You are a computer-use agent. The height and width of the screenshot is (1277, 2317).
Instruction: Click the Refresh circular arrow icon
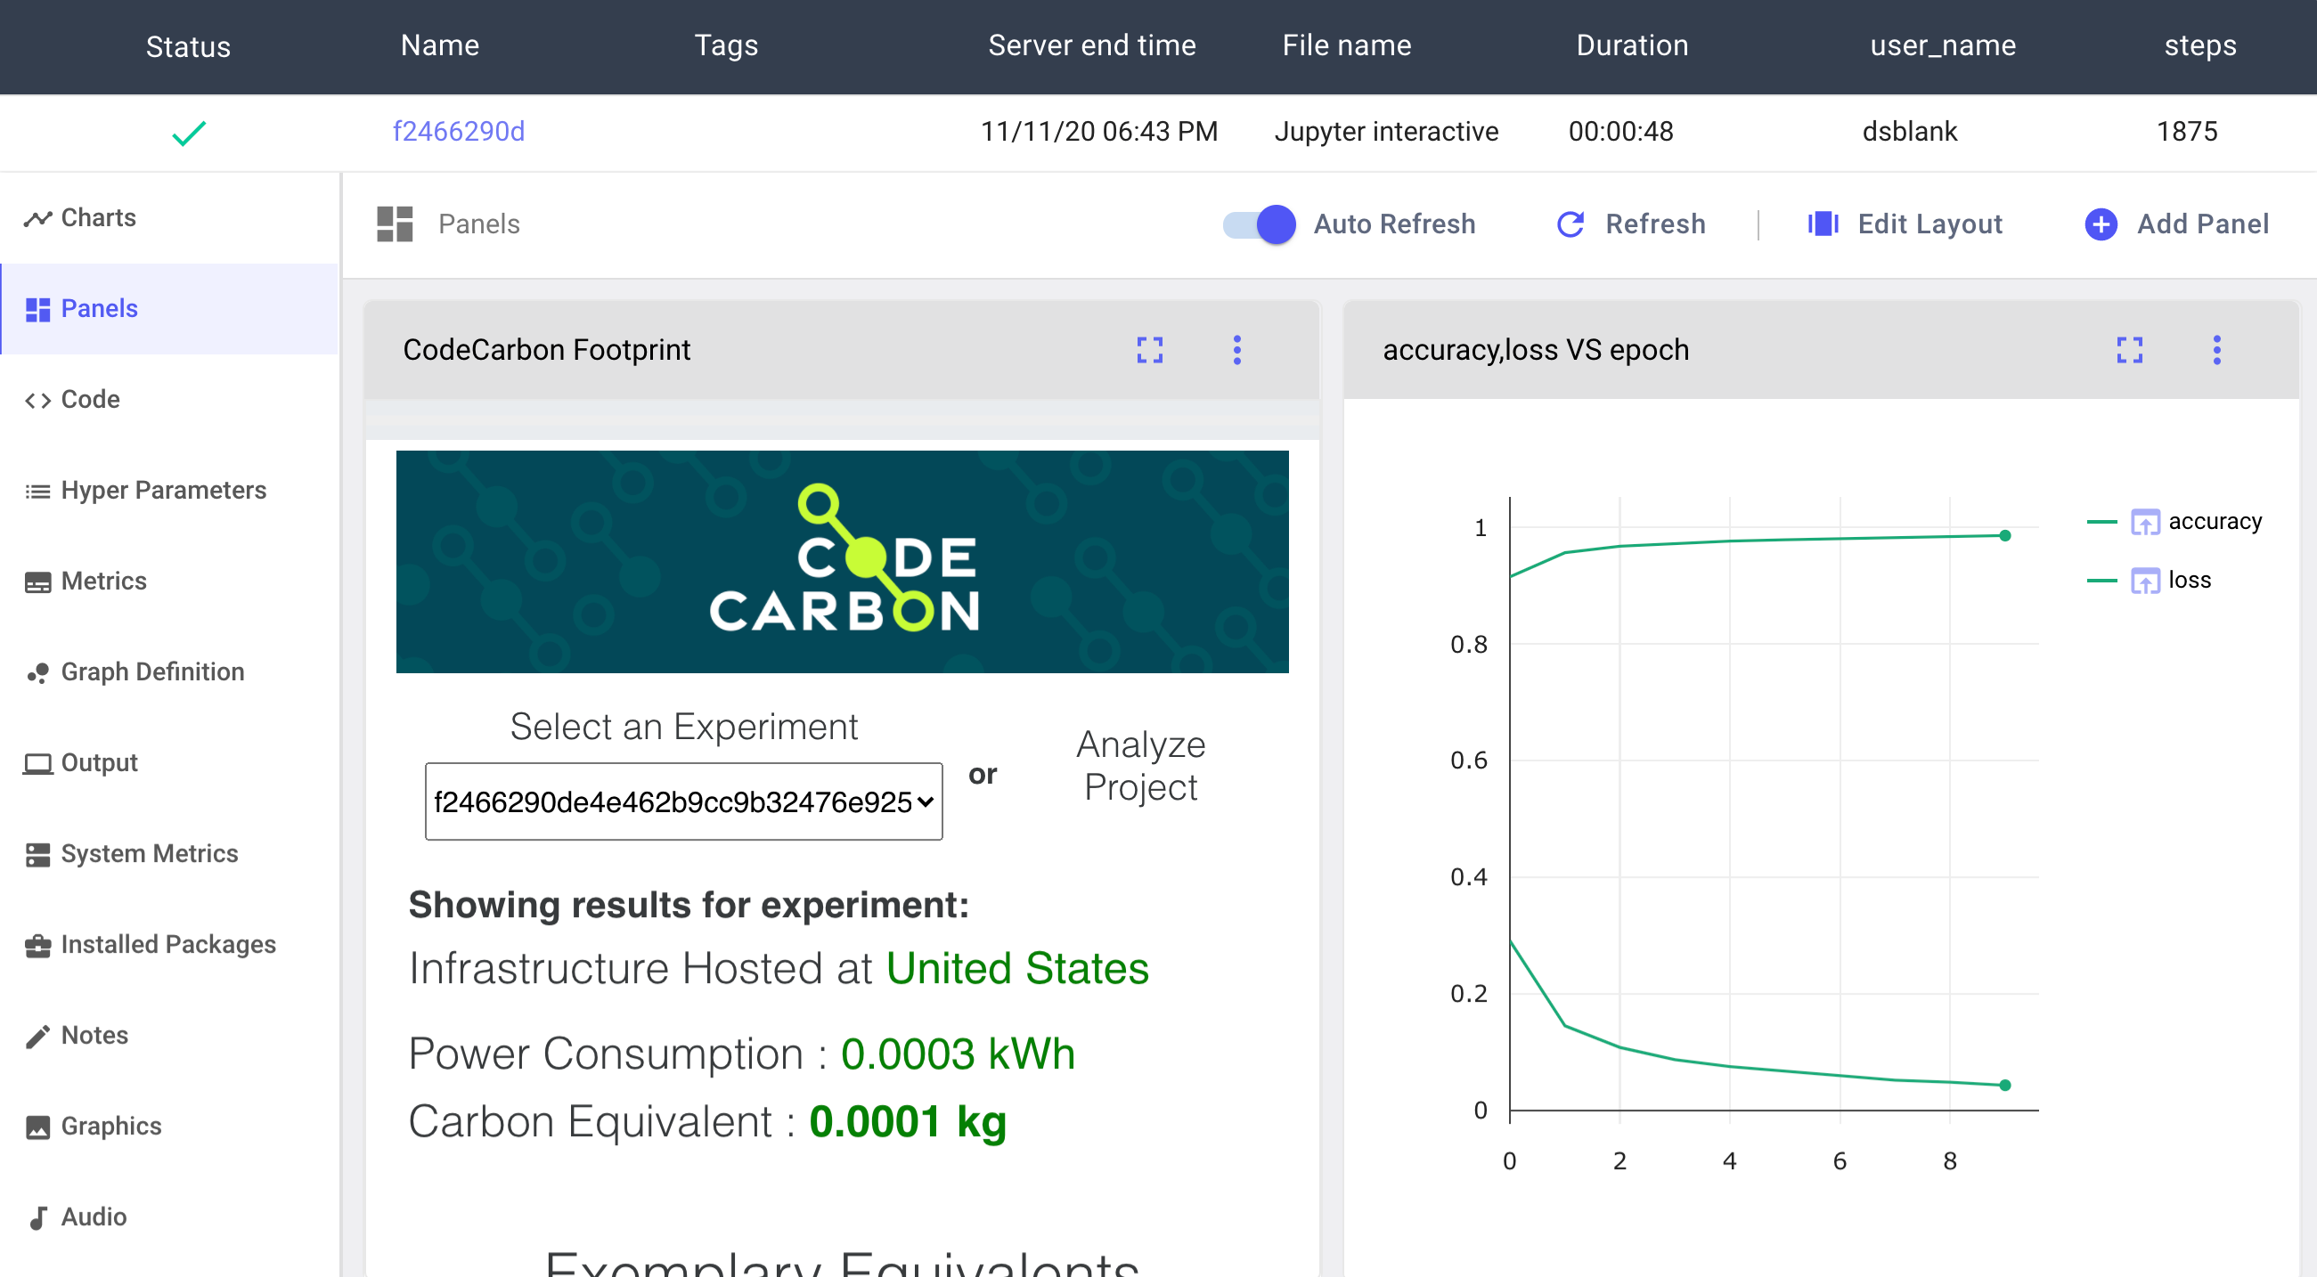(1571, 224)
